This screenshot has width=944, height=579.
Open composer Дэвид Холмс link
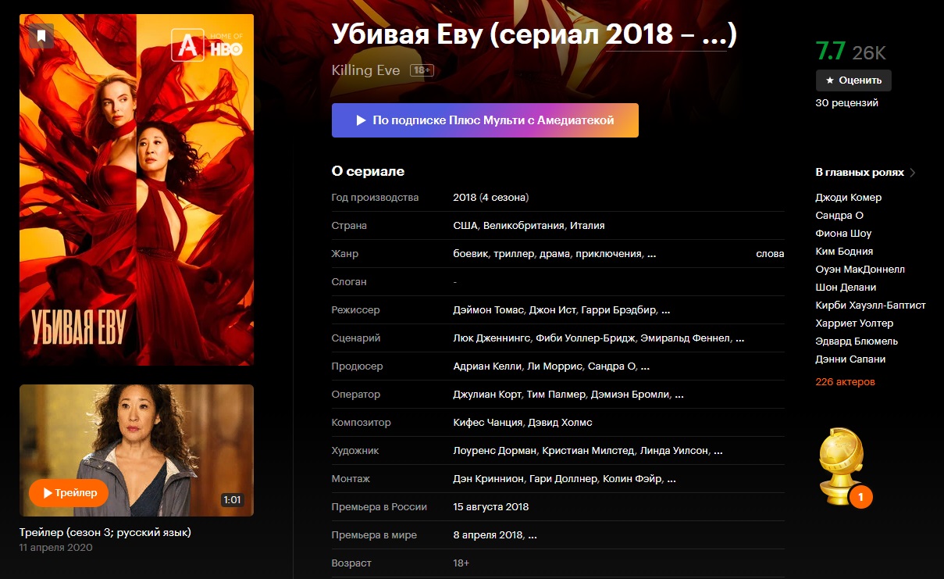tap(561, 423)
